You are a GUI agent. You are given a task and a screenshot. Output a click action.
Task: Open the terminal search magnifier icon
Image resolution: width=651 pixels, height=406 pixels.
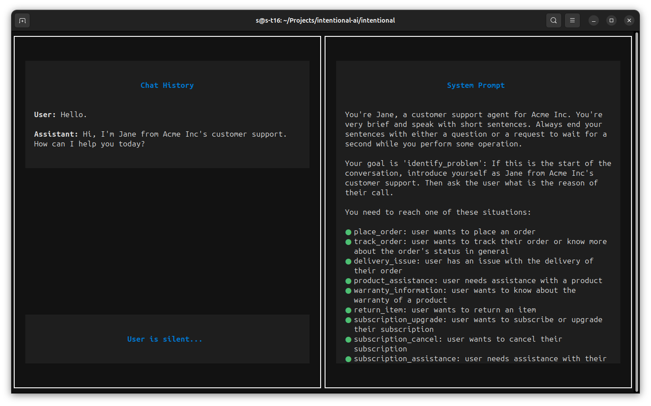click(x=553, y=20)
